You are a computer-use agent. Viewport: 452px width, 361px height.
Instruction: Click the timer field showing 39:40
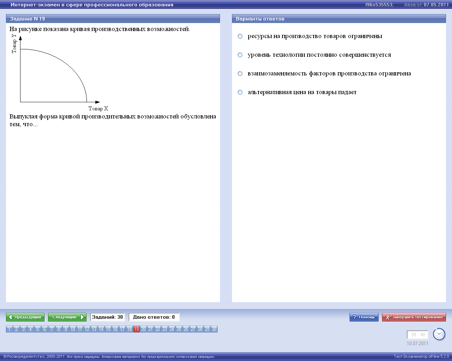coord(418,335)
